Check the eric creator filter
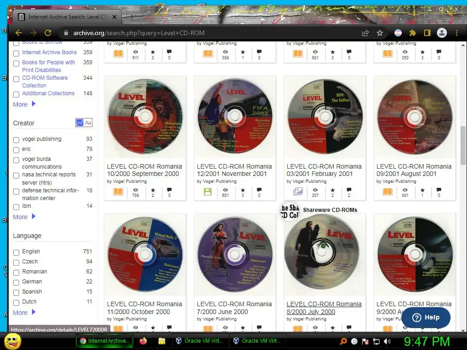The width and height of the screenshot is (467, 350). coord(16,150)
